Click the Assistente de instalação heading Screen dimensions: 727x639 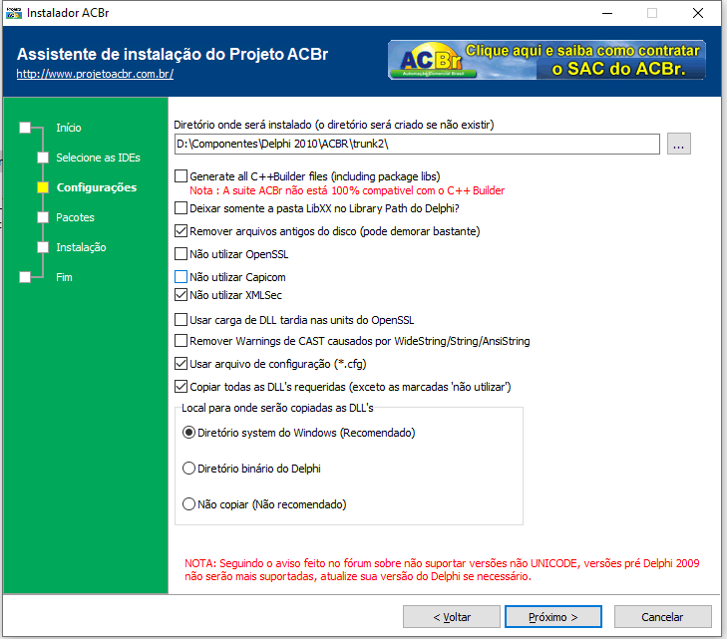(x=173, y=54)
